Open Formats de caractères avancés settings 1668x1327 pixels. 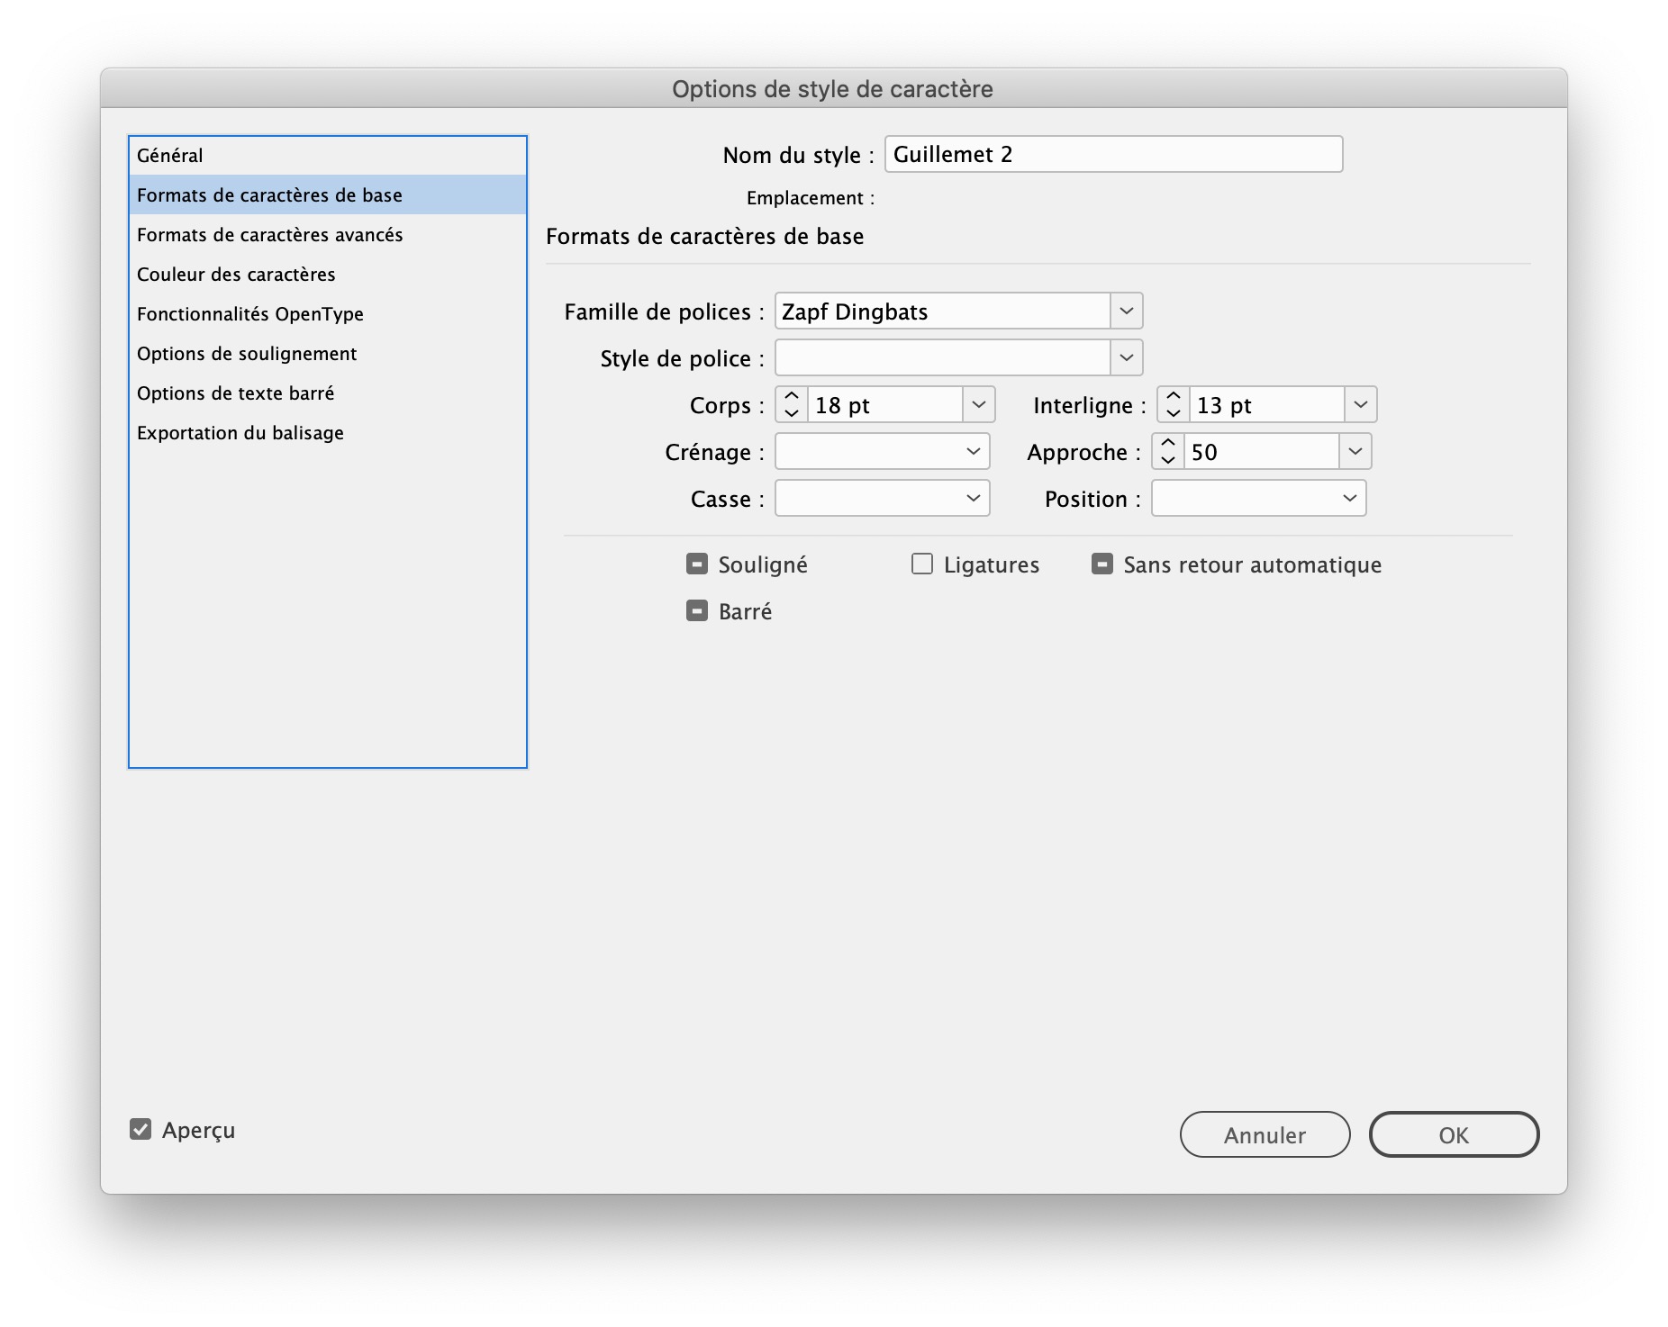[270, 234]
